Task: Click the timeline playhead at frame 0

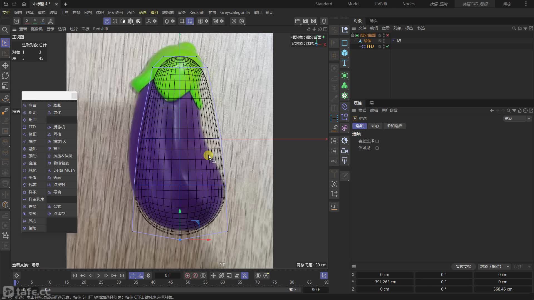Action: click(15, 282)
